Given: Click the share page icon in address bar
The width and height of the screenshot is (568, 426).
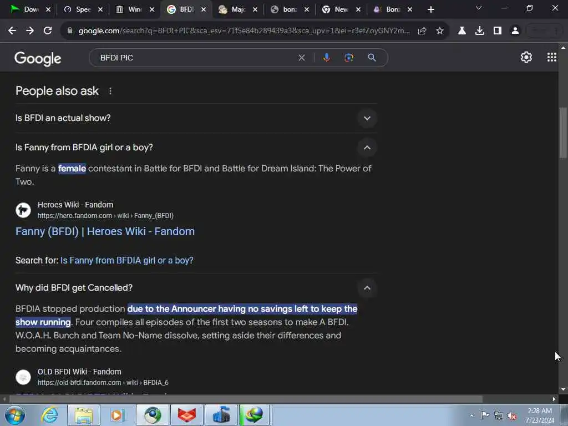Looking at the screenshot, I should pos(422,31).
